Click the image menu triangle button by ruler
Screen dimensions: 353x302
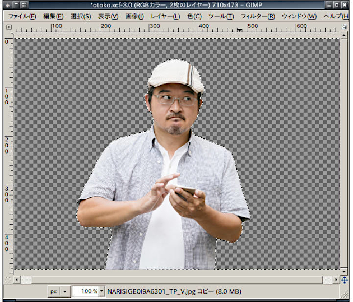click(x=9, y=27)
